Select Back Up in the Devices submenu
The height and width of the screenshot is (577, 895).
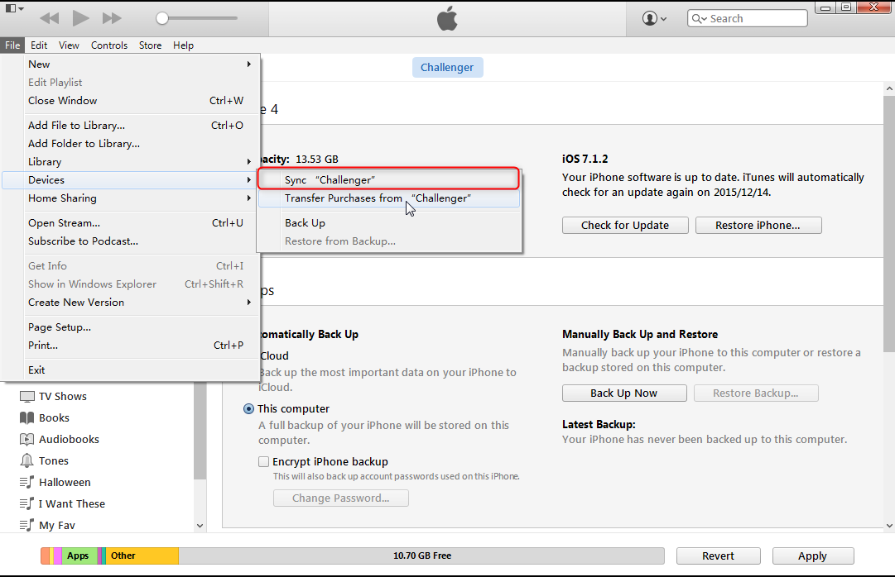click(x=305, y=223)
